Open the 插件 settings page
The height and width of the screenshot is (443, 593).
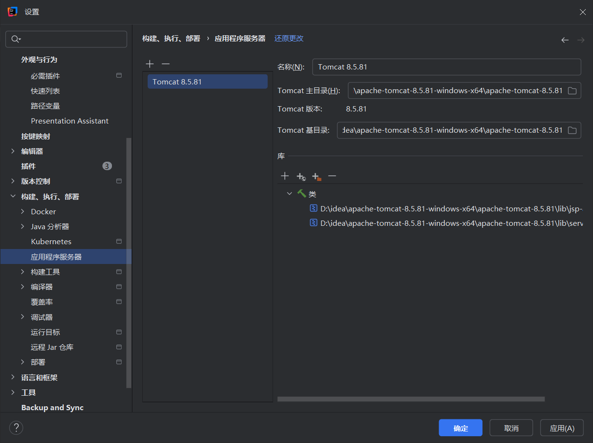[x=28, y=166]
